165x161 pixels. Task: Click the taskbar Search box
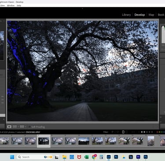tap(35, 157)
